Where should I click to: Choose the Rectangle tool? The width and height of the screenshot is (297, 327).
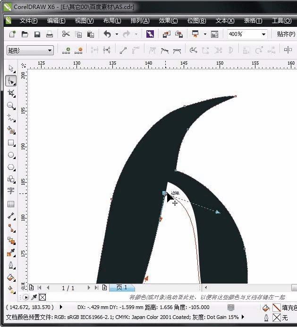[11, 143]
